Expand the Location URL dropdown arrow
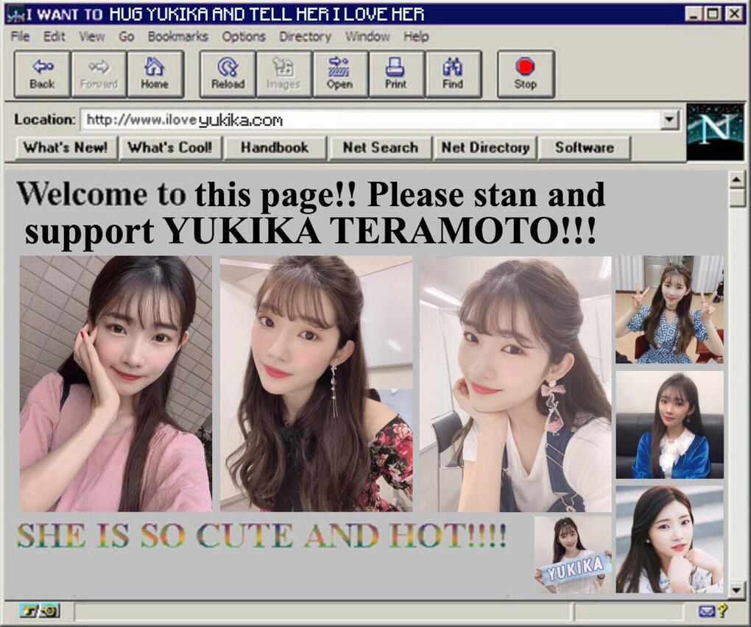This screenshot has width=751, height=627. [669, 120]
